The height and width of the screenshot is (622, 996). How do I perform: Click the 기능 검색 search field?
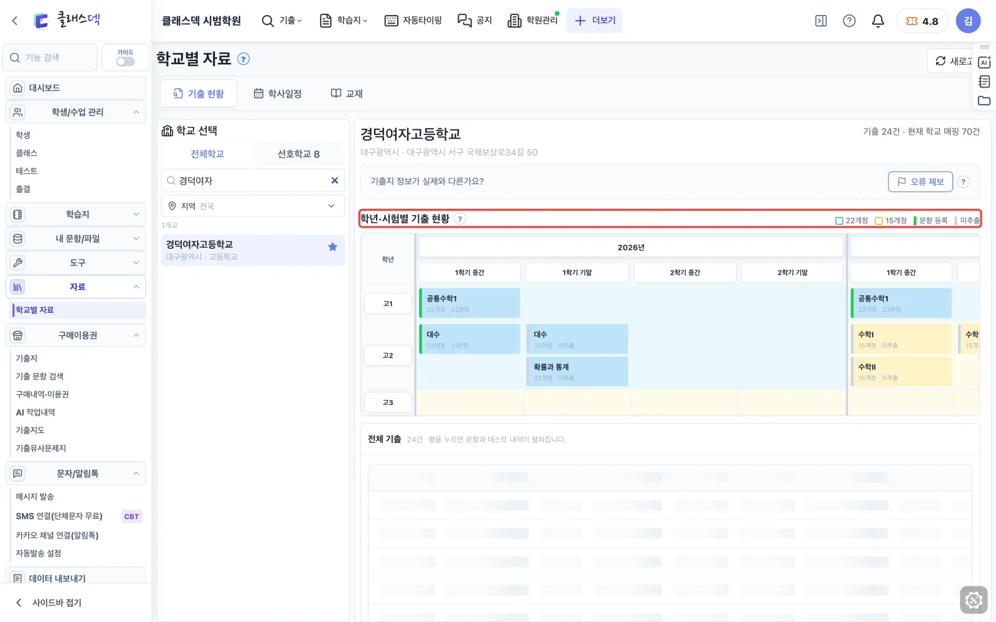tap(50, 58)
